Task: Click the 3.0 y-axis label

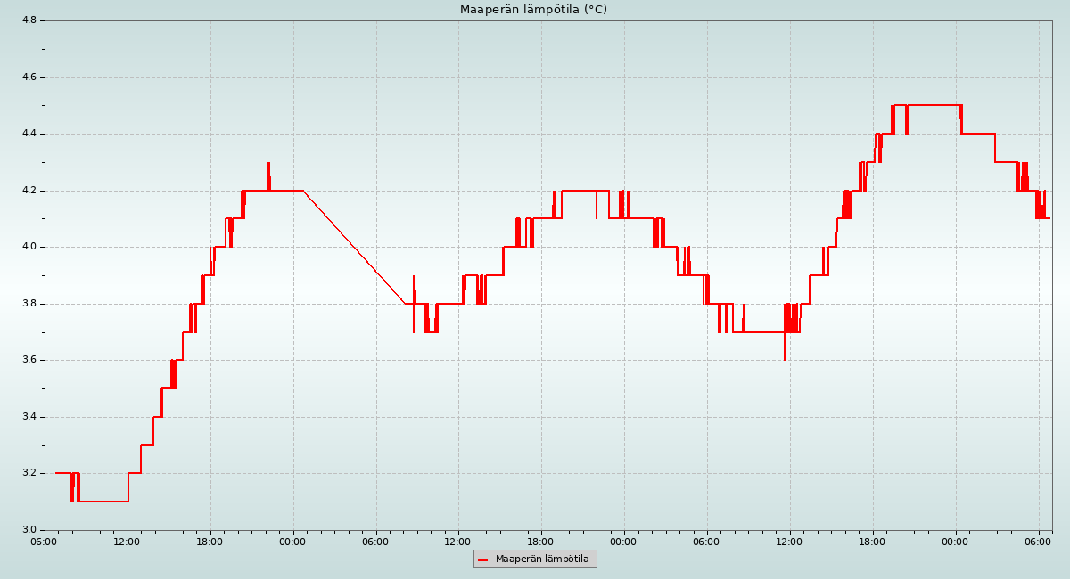Action: [x=27, y=530]
